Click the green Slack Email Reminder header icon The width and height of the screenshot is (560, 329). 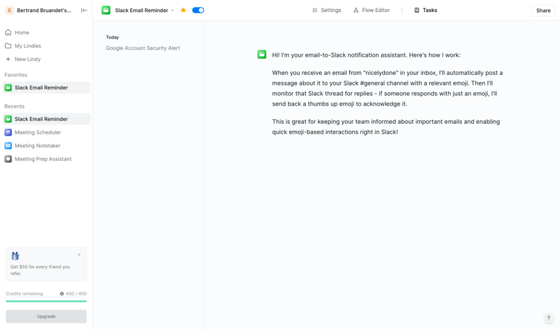(106, 10)
